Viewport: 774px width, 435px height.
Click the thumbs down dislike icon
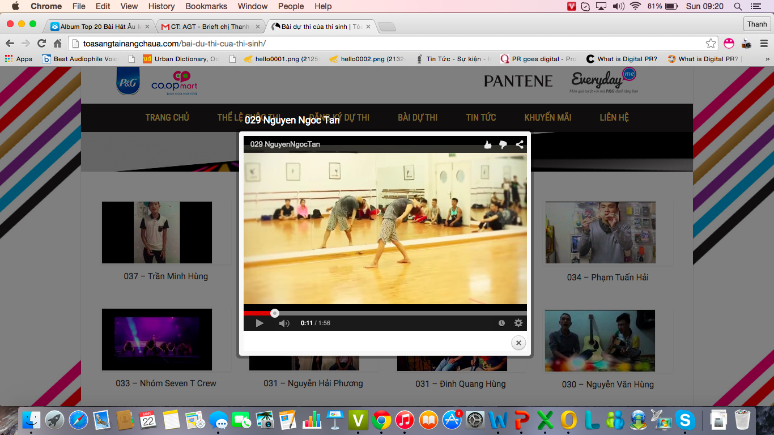tap(503, 144)
